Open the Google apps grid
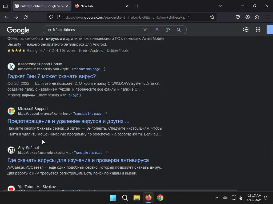The width and height of the screenshot is (273, 204). point(258,29)
